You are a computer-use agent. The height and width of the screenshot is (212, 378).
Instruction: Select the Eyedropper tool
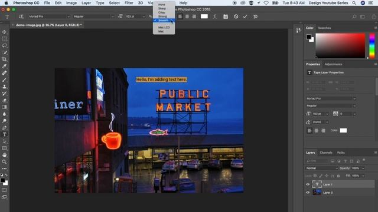click(4, 66)
